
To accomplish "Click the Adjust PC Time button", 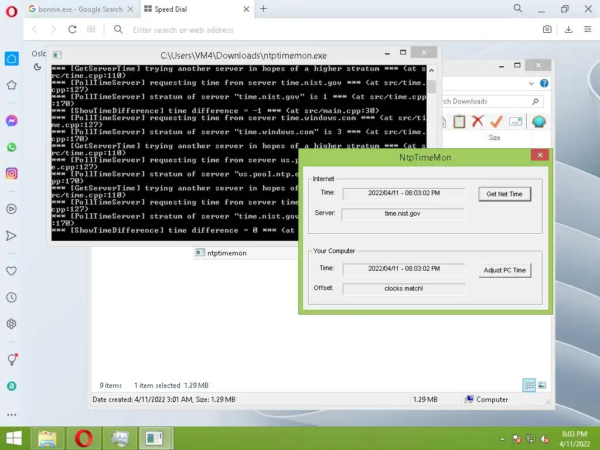I will [504, 270].
